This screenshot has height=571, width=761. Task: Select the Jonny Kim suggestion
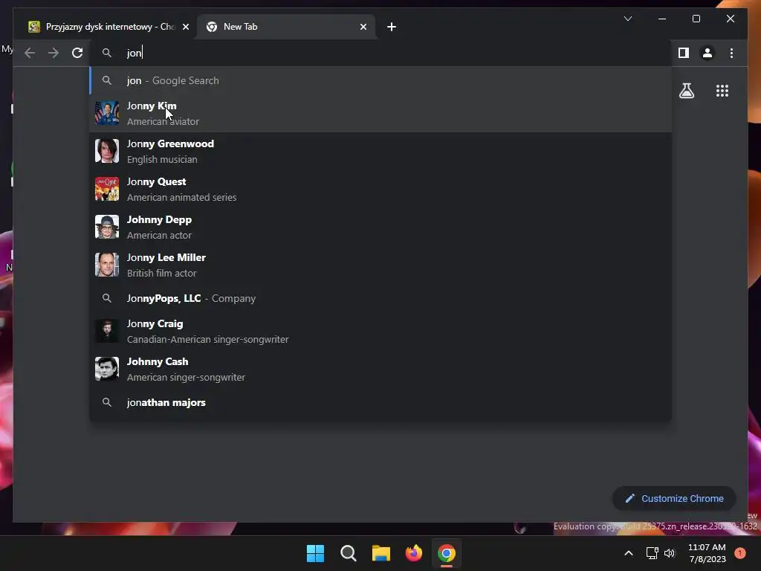[x=380, y=113]
